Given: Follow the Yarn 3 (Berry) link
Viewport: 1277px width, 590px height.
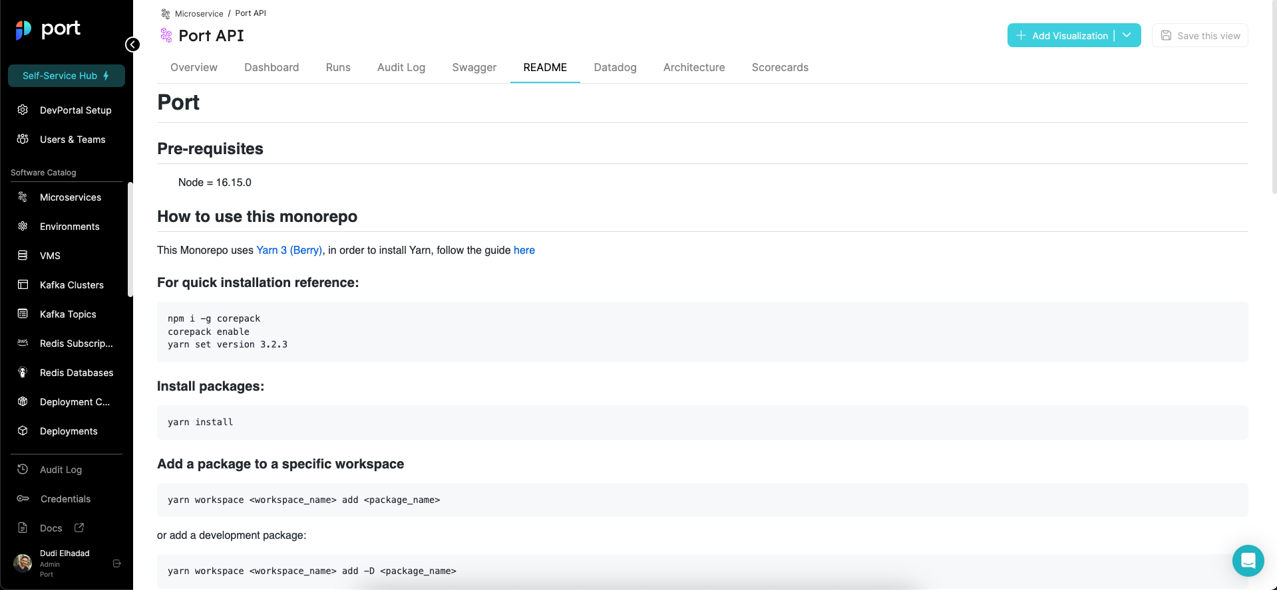Looking at the screenshot, I should 289,250.
